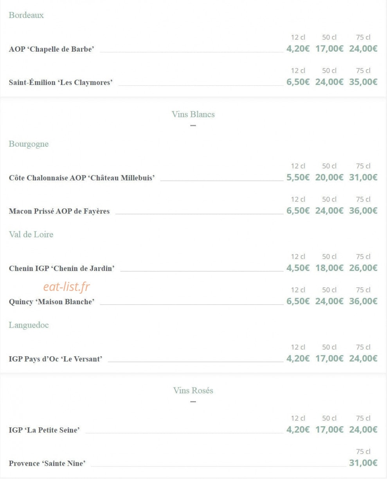The image size is (387, 479).
Task: Click the 35,00€ Saint-Émilion bottle price
Action: pos(363,82)
